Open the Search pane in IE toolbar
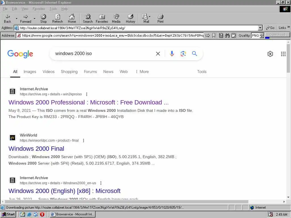The width and height of the screenshot is (291, 218). tap(88, 18)
